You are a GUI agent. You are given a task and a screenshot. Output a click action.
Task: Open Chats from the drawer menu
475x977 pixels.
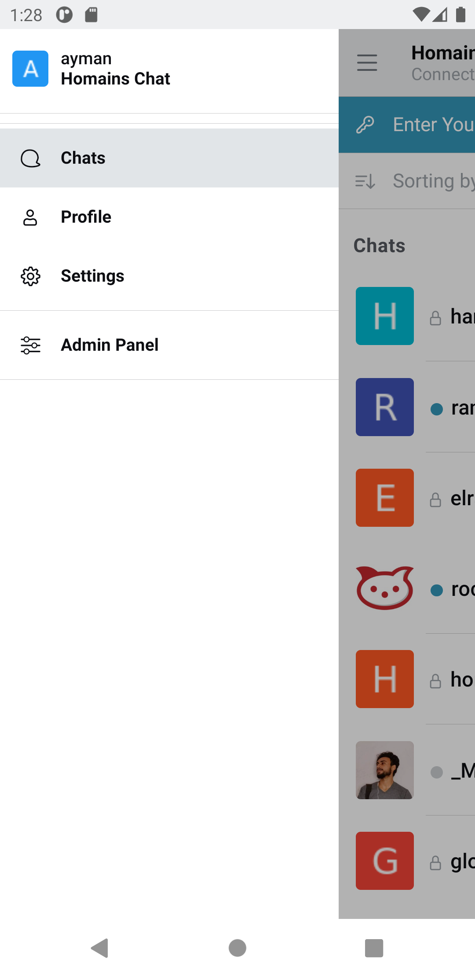point(83,158)
